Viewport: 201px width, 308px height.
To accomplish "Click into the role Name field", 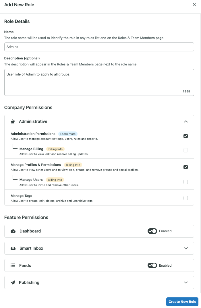I will (x=99, y=47).
